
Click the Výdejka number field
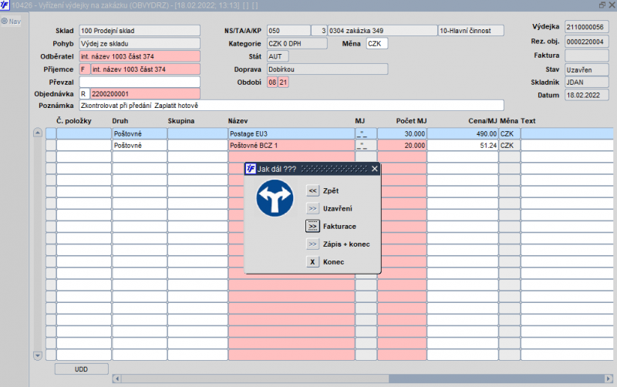(x=587, y=27)
